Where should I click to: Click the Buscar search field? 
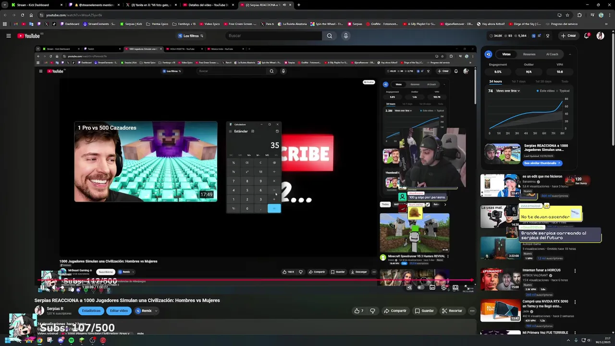pyautogui.click(x=274, y=36)
